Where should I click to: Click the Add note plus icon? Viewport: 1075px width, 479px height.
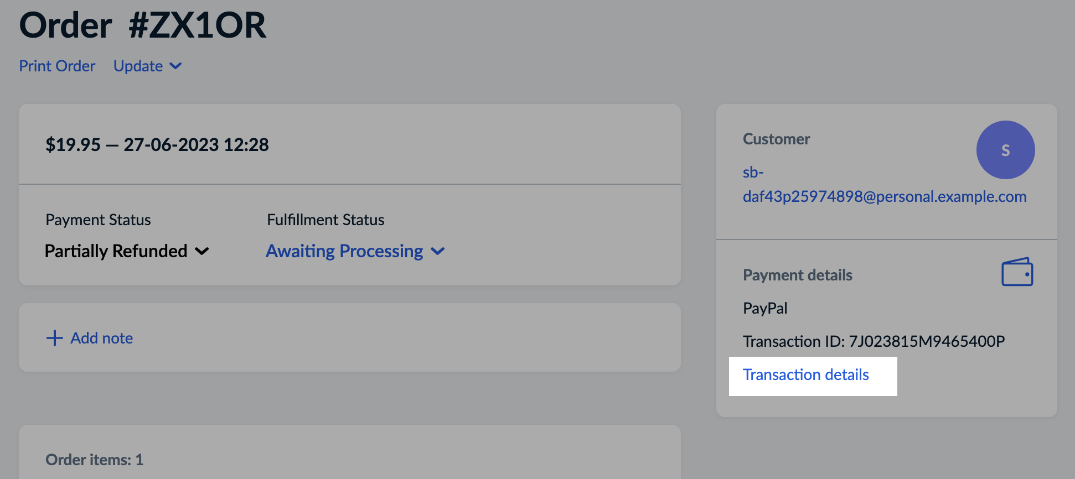[x=54, y=337]
